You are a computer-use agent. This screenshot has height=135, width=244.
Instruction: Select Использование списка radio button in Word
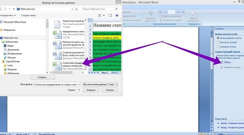point(218,38)
